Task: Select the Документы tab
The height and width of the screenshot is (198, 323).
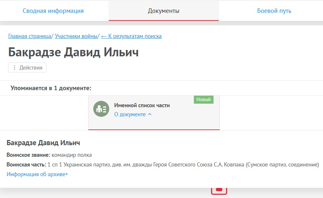Action: click(x=164, y=11)
